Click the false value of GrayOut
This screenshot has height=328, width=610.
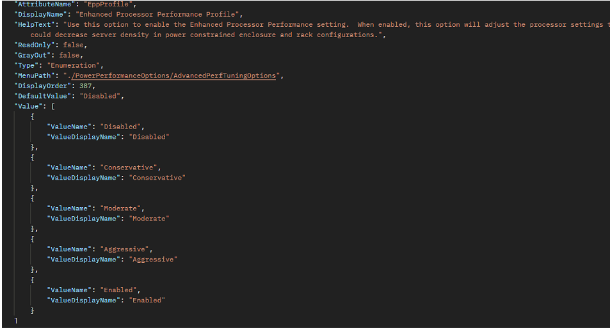(x=70, y=55)
